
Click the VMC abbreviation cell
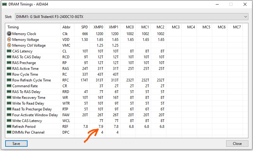point(66,45)
